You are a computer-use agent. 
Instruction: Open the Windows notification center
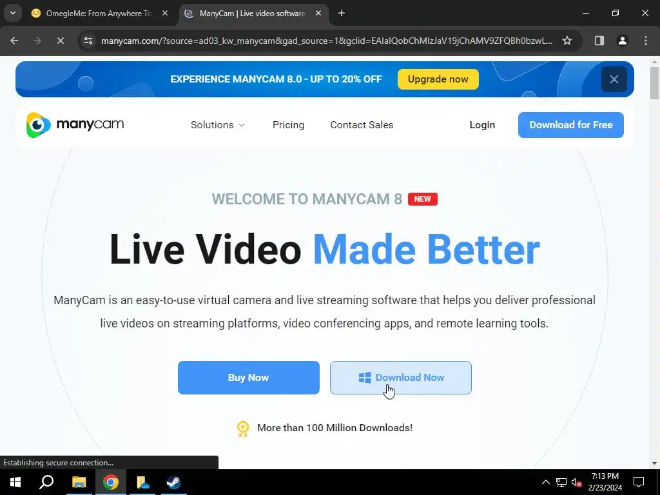tap(639, 482)
